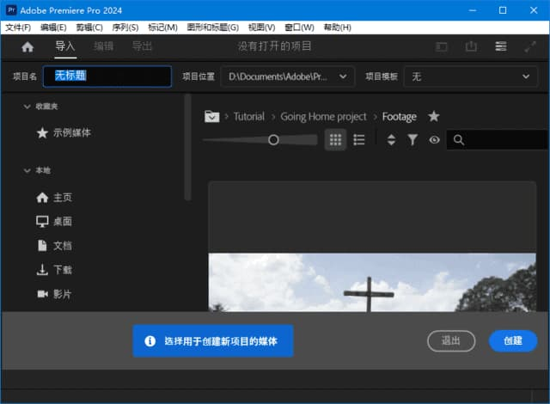Click the star favorite icon beside Footage
Image resolution: width=550 pixels, height=404 pixels.
coord(434,117)
